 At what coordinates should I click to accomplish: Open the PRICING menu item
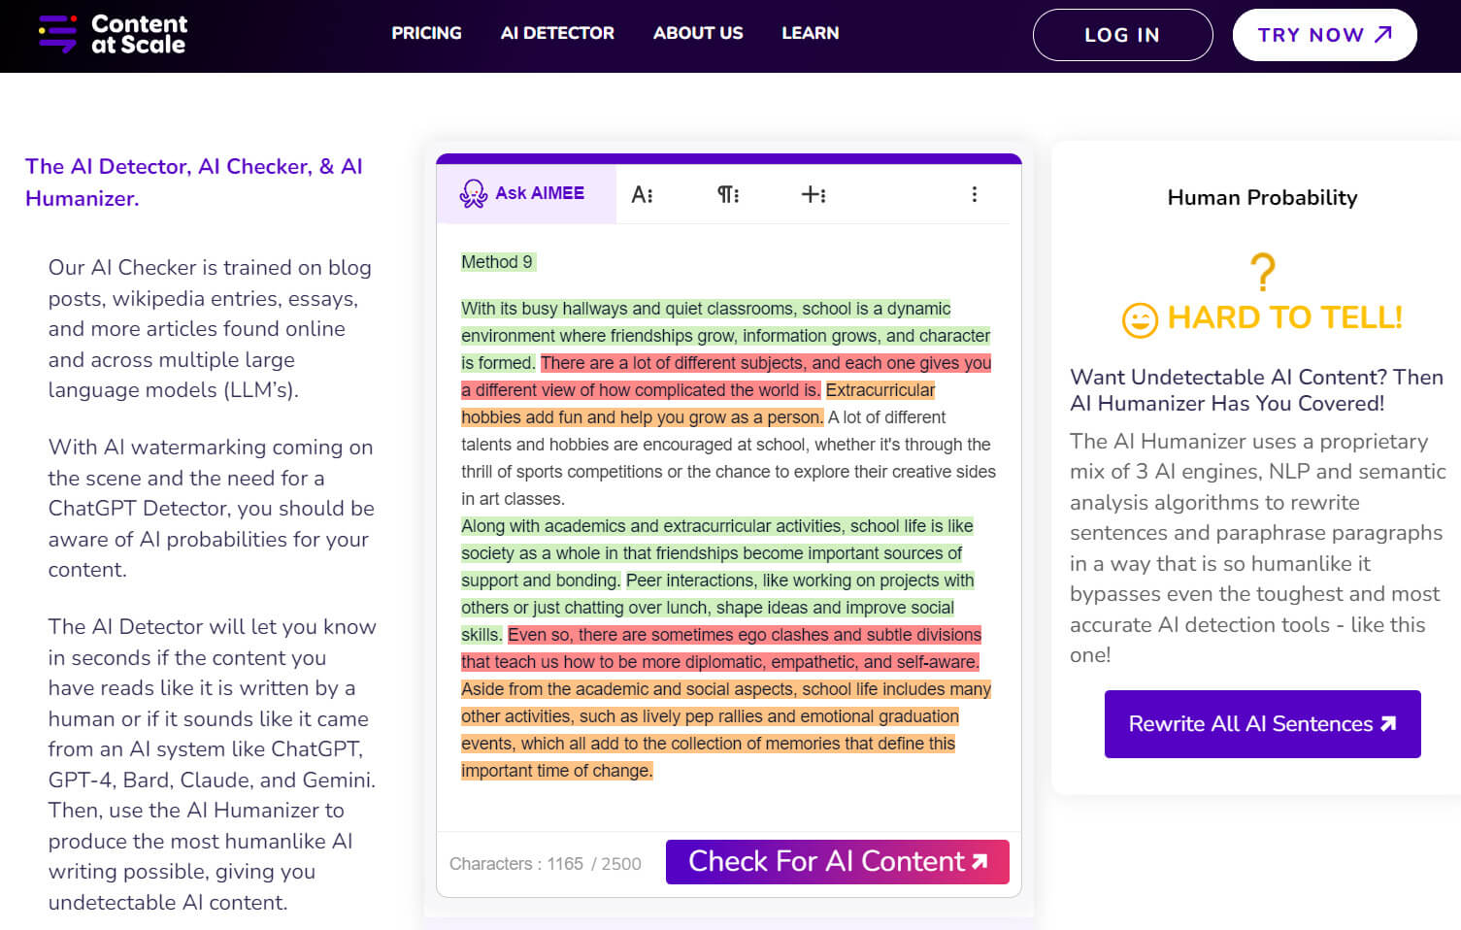(x=427, y=33)
